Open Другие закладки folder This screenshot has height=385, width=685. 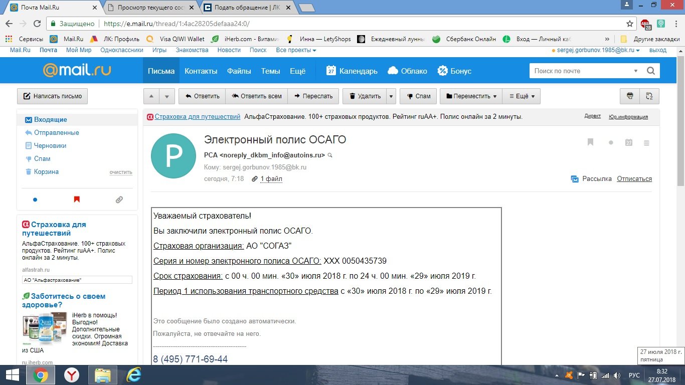pyautogui.click(x=650, y=39)
